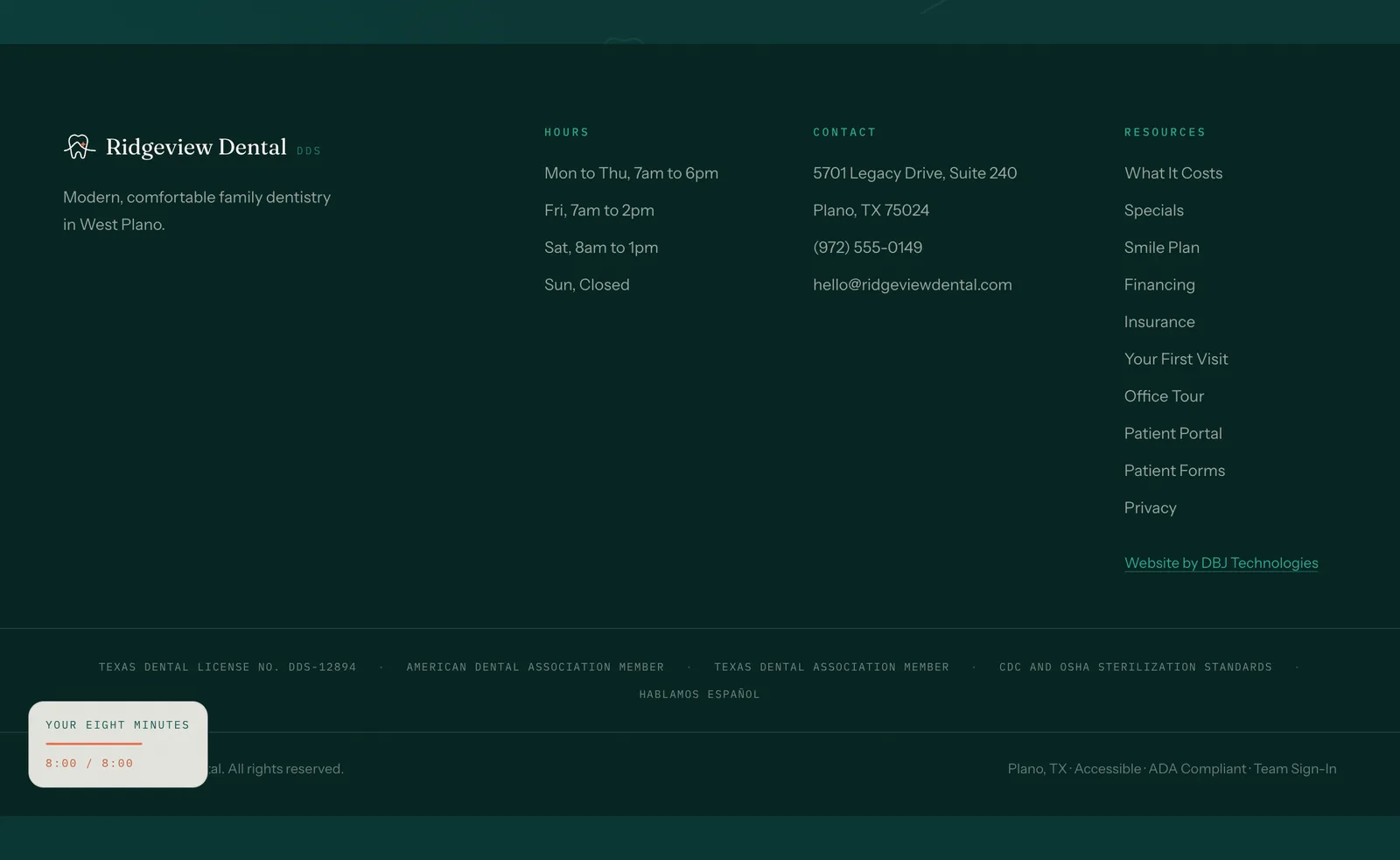Click the family dentistry tagline text
Screen dimensions: 1400x860
(197, 211)
